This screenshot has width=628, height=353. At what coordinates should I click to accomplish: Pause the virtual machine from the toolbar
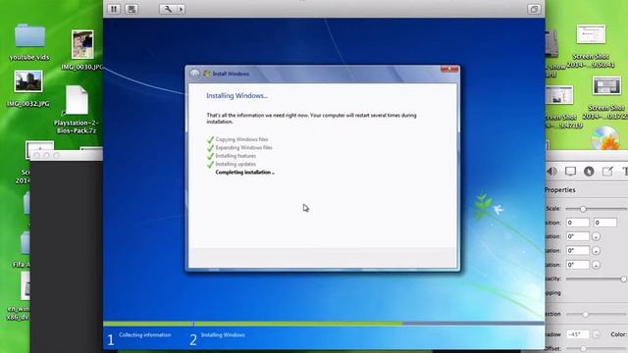coord(114,9)
